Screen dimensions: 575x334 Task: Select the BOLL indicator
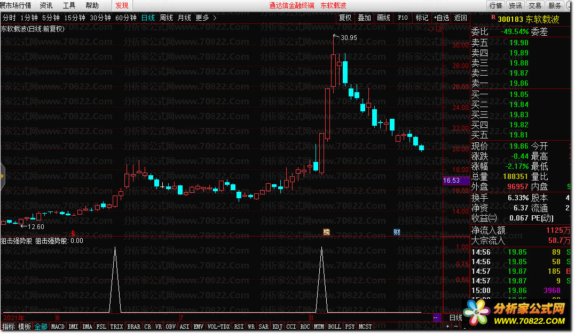tap(334, 327)
